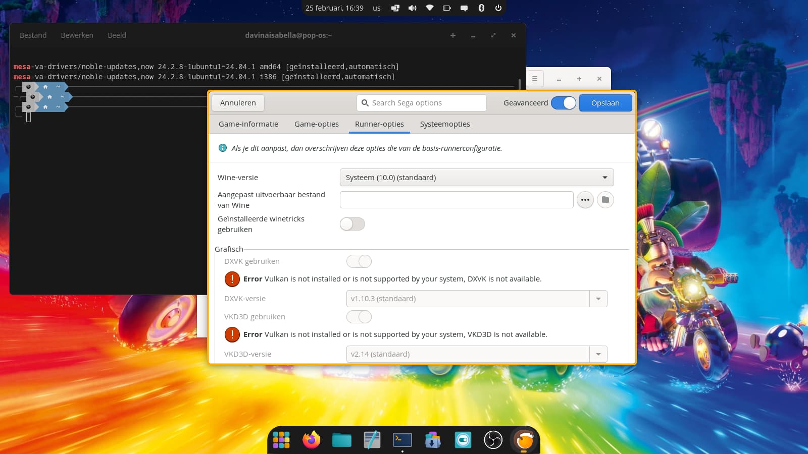
Task: Toggle the DXVK gebruiken switch
Action: pyautogui.click(x=359, y=261)
